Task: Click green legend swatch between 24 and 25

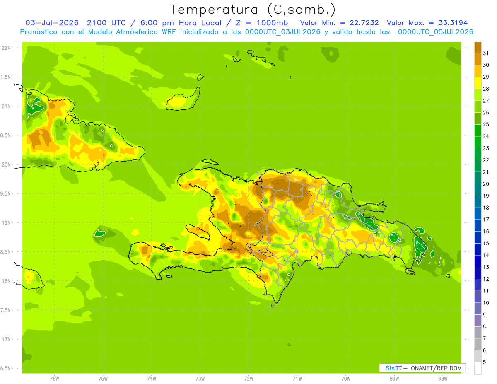Action: (478, 130)
